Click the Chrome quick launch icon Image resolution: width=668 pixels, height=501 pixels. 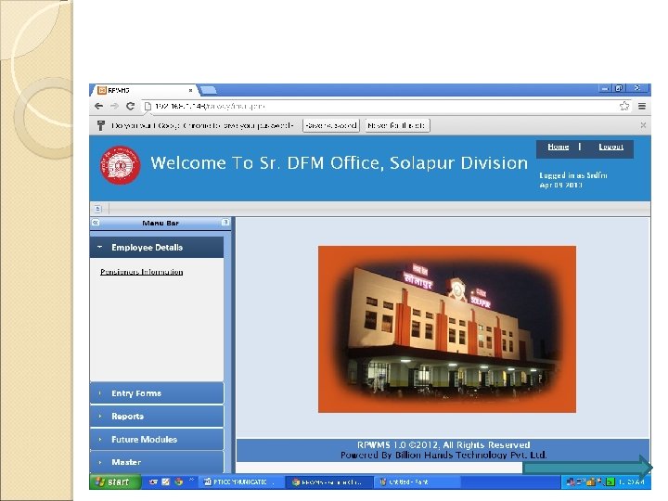[x=179, y=482]
